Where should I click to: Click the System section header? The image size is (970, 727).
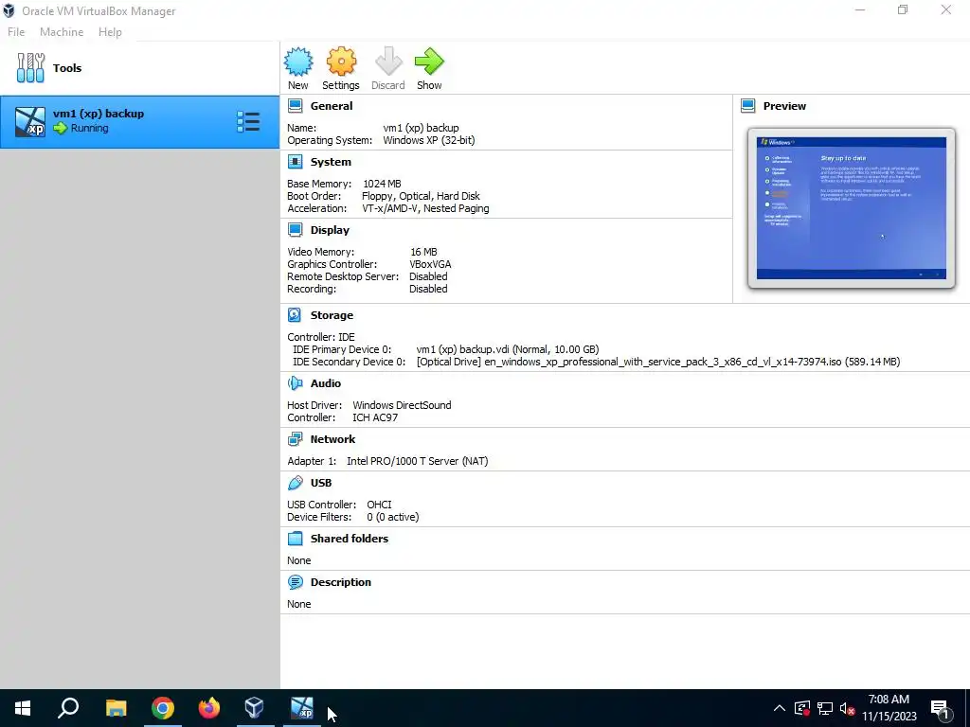point(331,162)
